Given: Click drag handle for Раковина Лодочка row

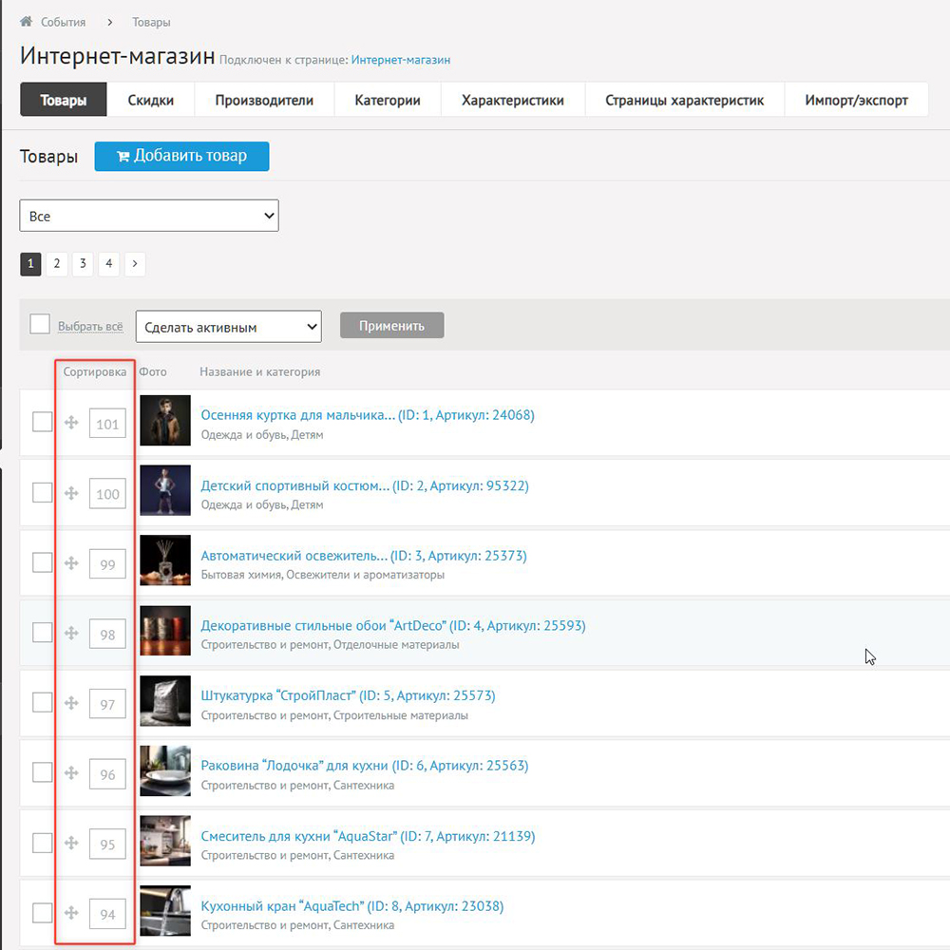Looking at the screenshot, I should (71, 773).
